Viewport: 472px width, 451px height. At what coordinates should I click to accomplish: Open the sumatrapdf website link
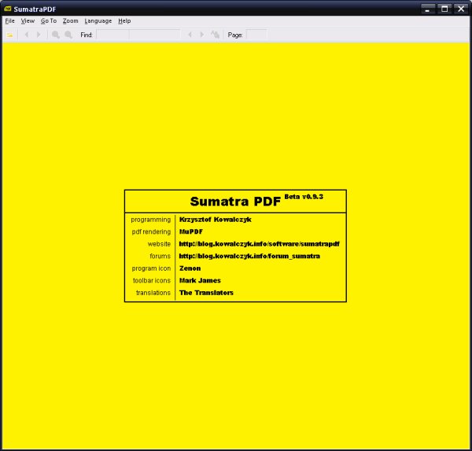pyautogui.click(x=259, y=244)
